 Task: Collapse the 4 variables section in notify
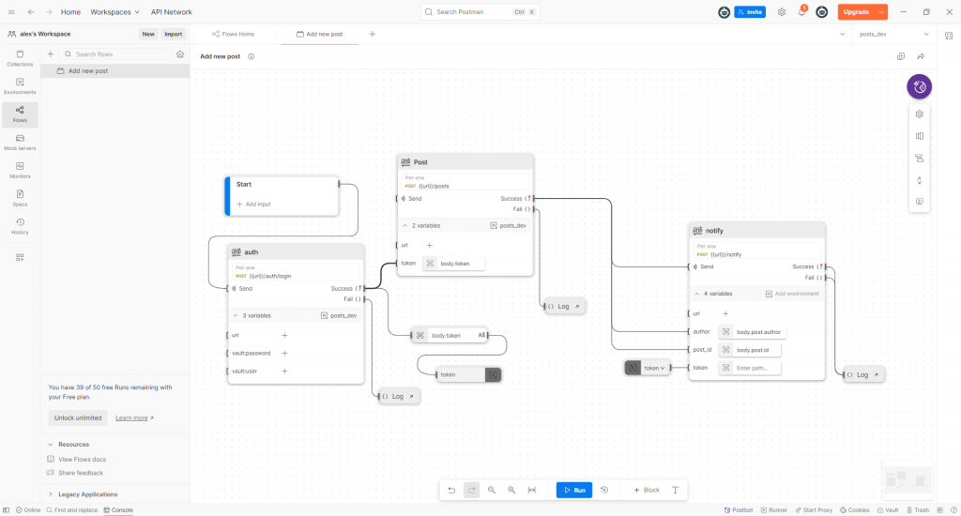click(x=697, y=294)
